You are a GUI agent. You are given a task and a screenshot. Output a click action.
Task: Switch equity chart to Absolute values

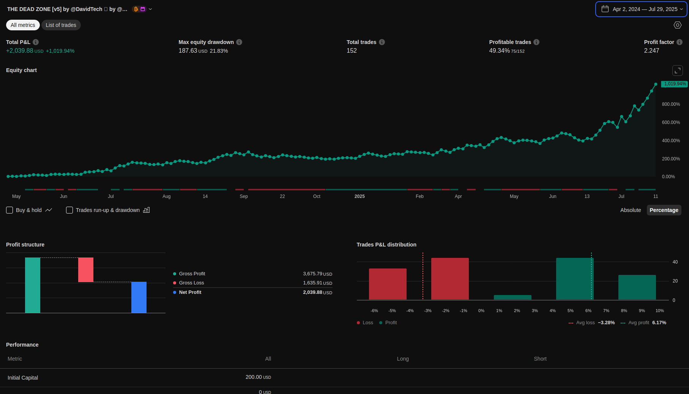630,210
